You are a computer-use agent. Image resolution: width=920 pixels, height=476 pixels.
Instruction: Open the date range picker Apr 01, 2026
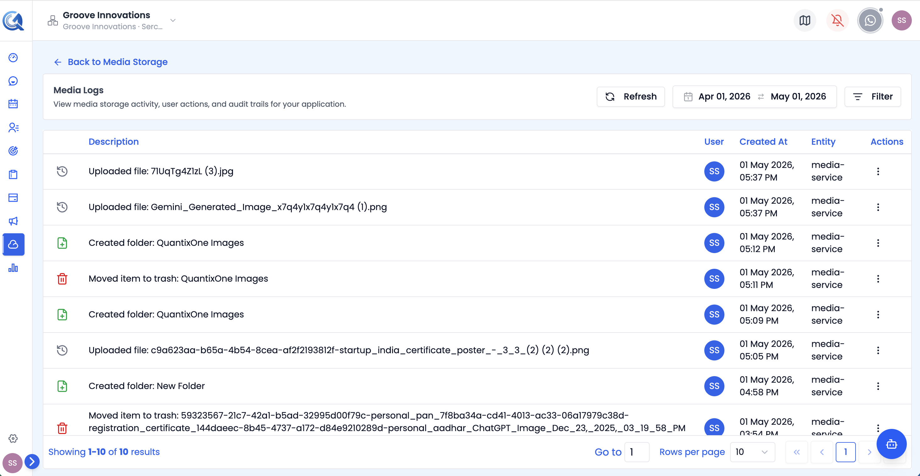tap(754, 97)
